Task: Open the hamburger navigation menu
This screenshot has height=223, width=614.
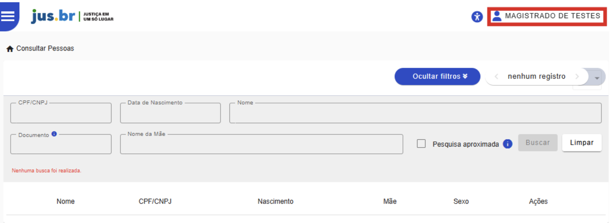Action: 8,16
